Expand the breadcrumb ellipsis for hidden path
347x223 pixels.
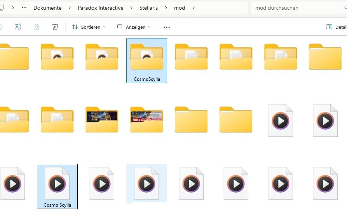(x=24, y=7)
